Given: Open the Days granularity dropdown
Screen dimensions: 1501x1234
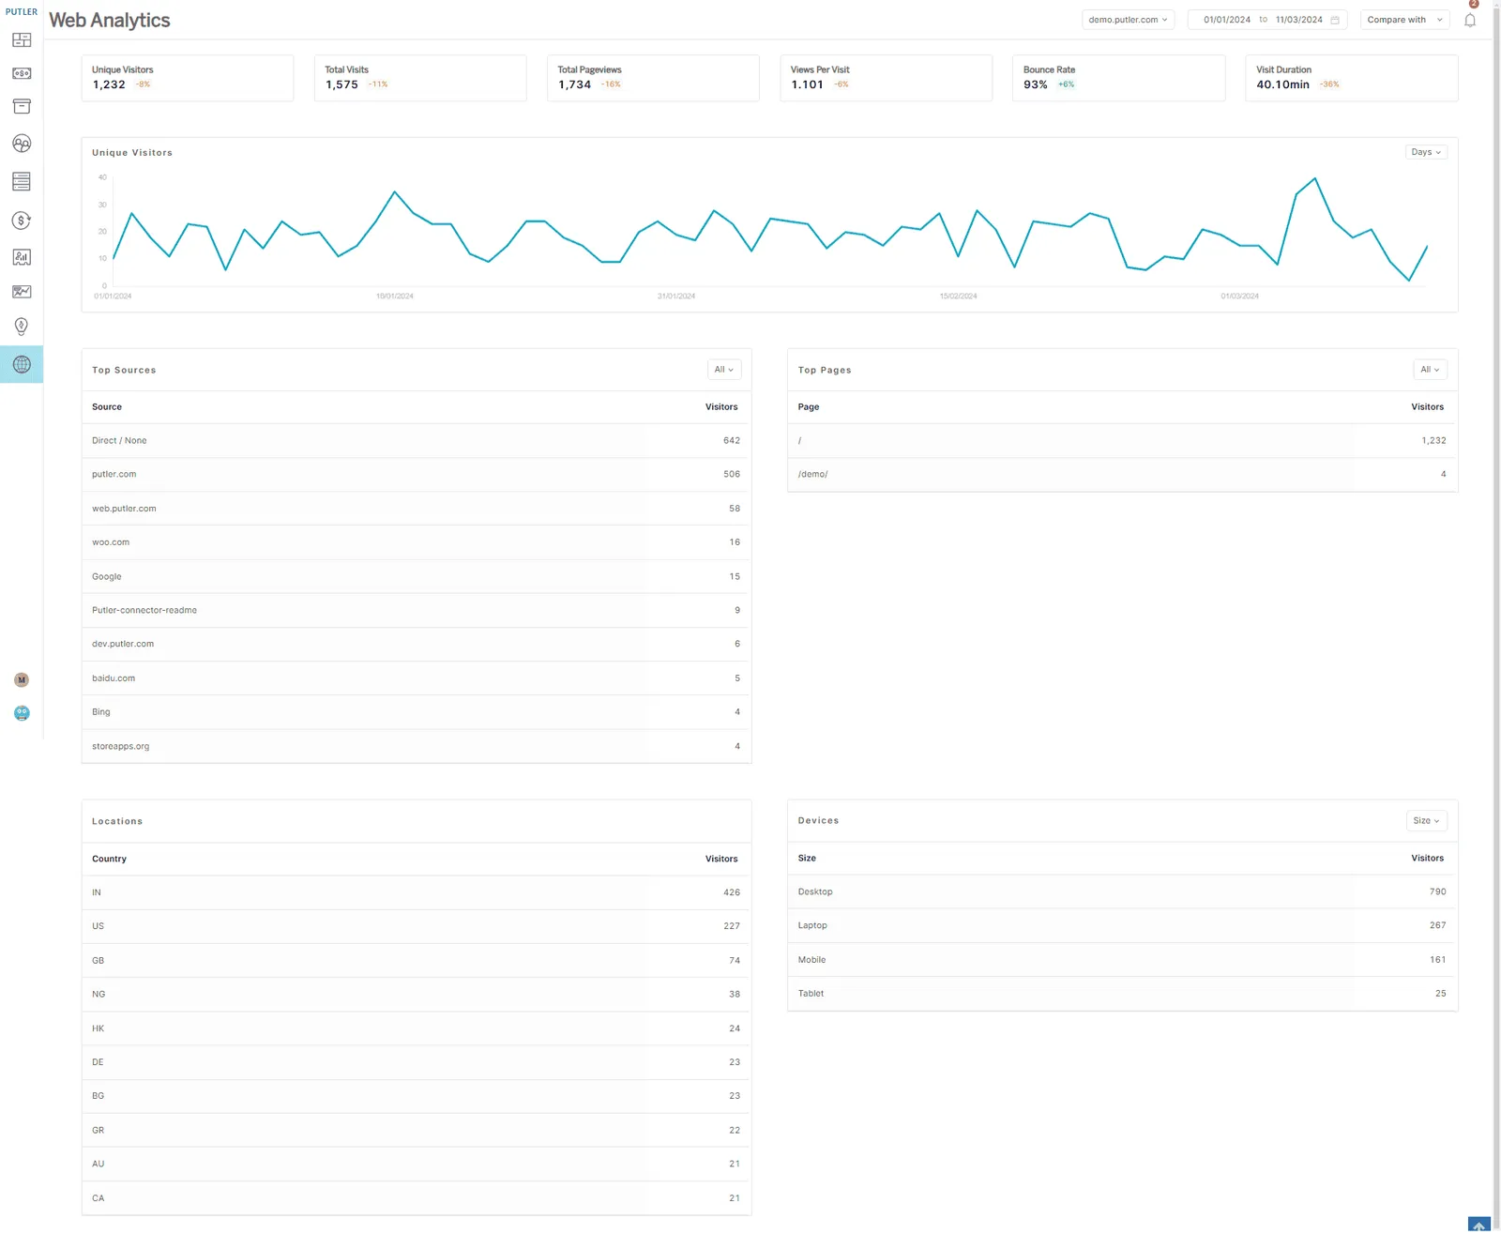Looking at the screenshot, I should 1426,152.
